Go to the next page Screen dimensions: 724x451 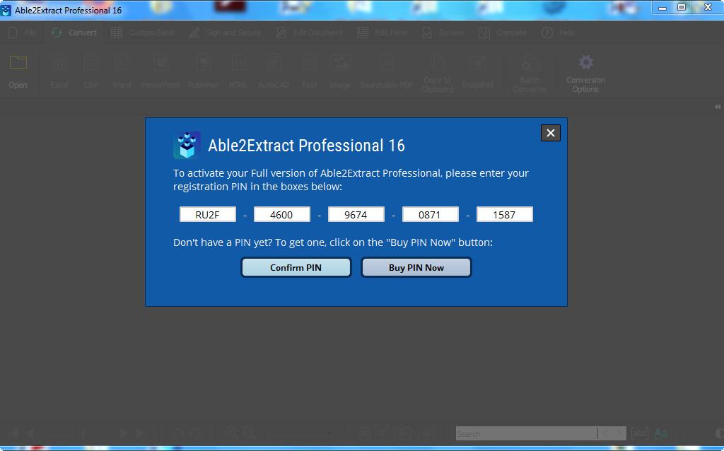pyautogui.click(x=123, y=433)
